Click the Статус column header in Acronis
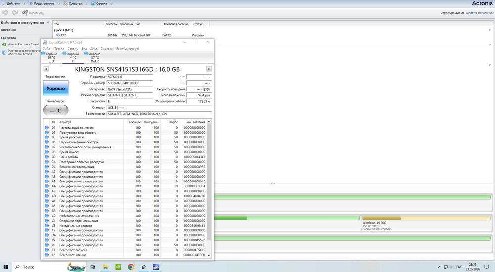The height and width of the screenshot is (272, 495). [198, 24]
